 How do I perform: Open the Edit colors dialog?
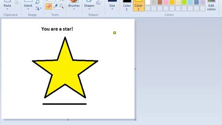211,5
